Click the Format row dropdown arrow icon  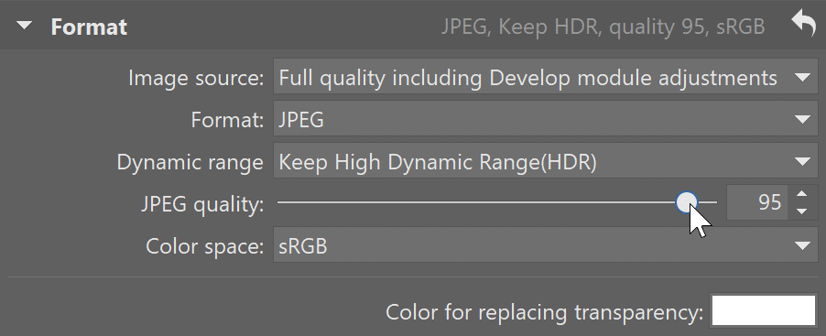[x=802, y=120]
